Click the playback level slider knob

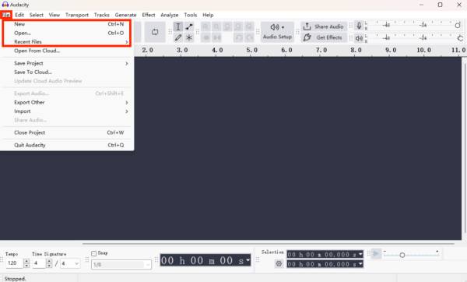tap(460, 38)
